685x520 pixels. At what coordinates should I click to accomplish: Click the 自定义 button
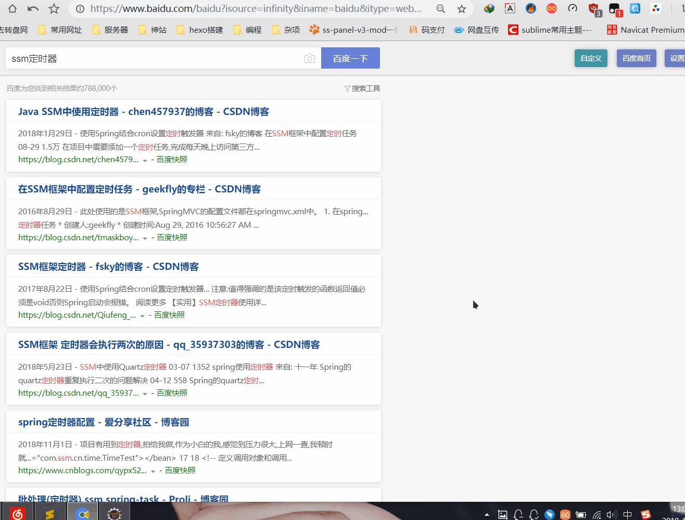point(591,58)
